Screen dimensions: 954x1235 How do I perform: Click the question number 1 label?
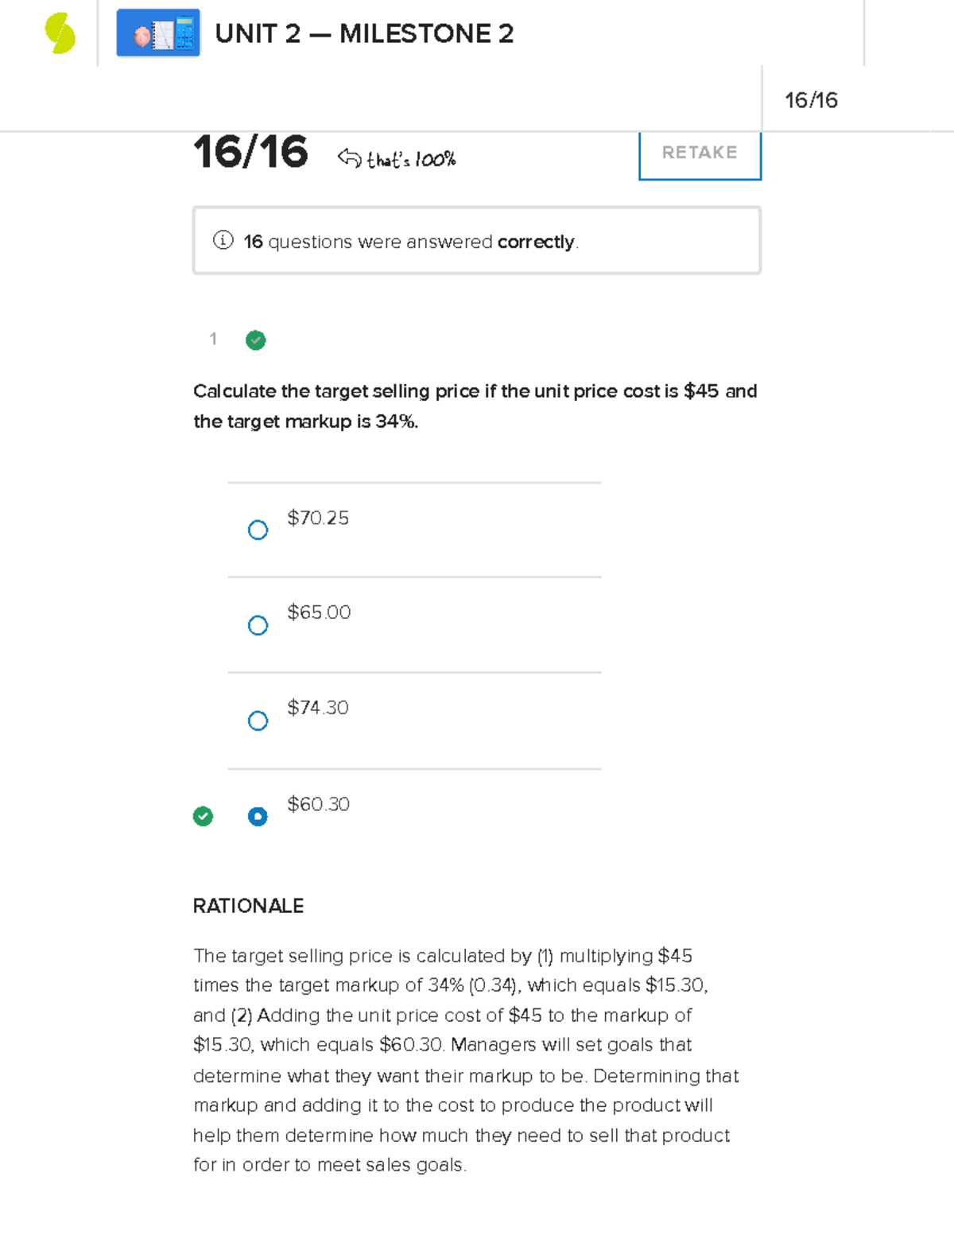[x=213, y=340]
